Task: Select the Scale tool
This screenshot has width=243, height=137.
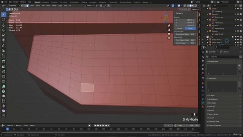Action: coord(3,35)
